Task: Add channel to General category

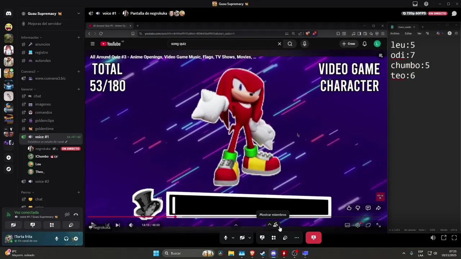Action: 79,89
